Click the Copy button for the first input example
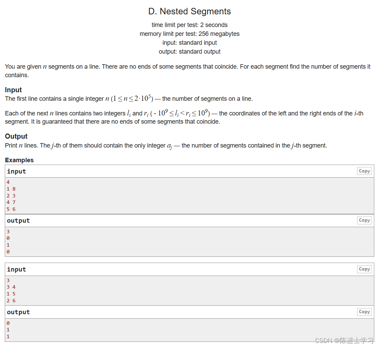 pos(364,171)
